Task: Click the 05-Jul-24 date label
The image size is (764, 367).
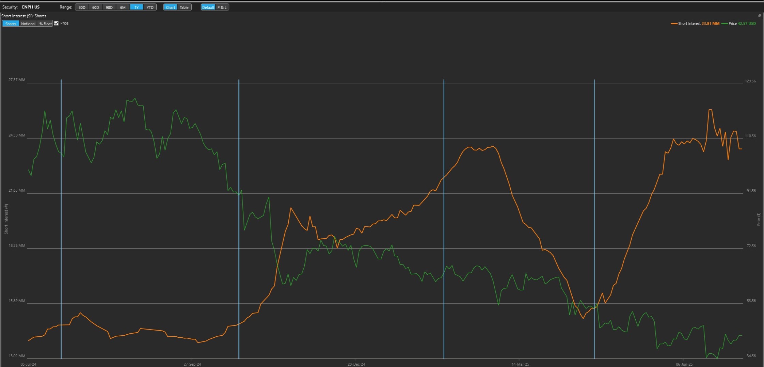Action: (28, 364)
